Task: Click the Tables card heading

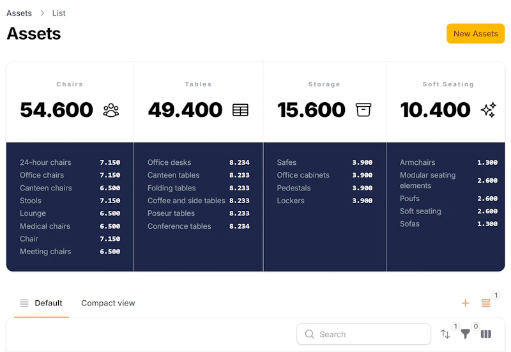Action: [x=198, y=84]
